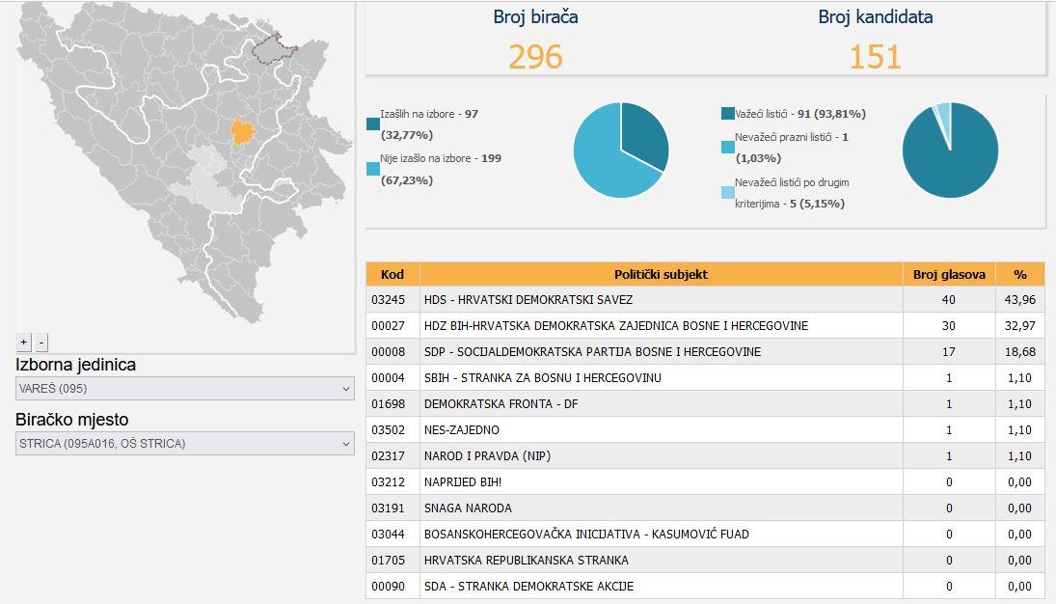Click the ballot validity pie chart
Screen dimensions: 1056x604
[x=950, y=151]
